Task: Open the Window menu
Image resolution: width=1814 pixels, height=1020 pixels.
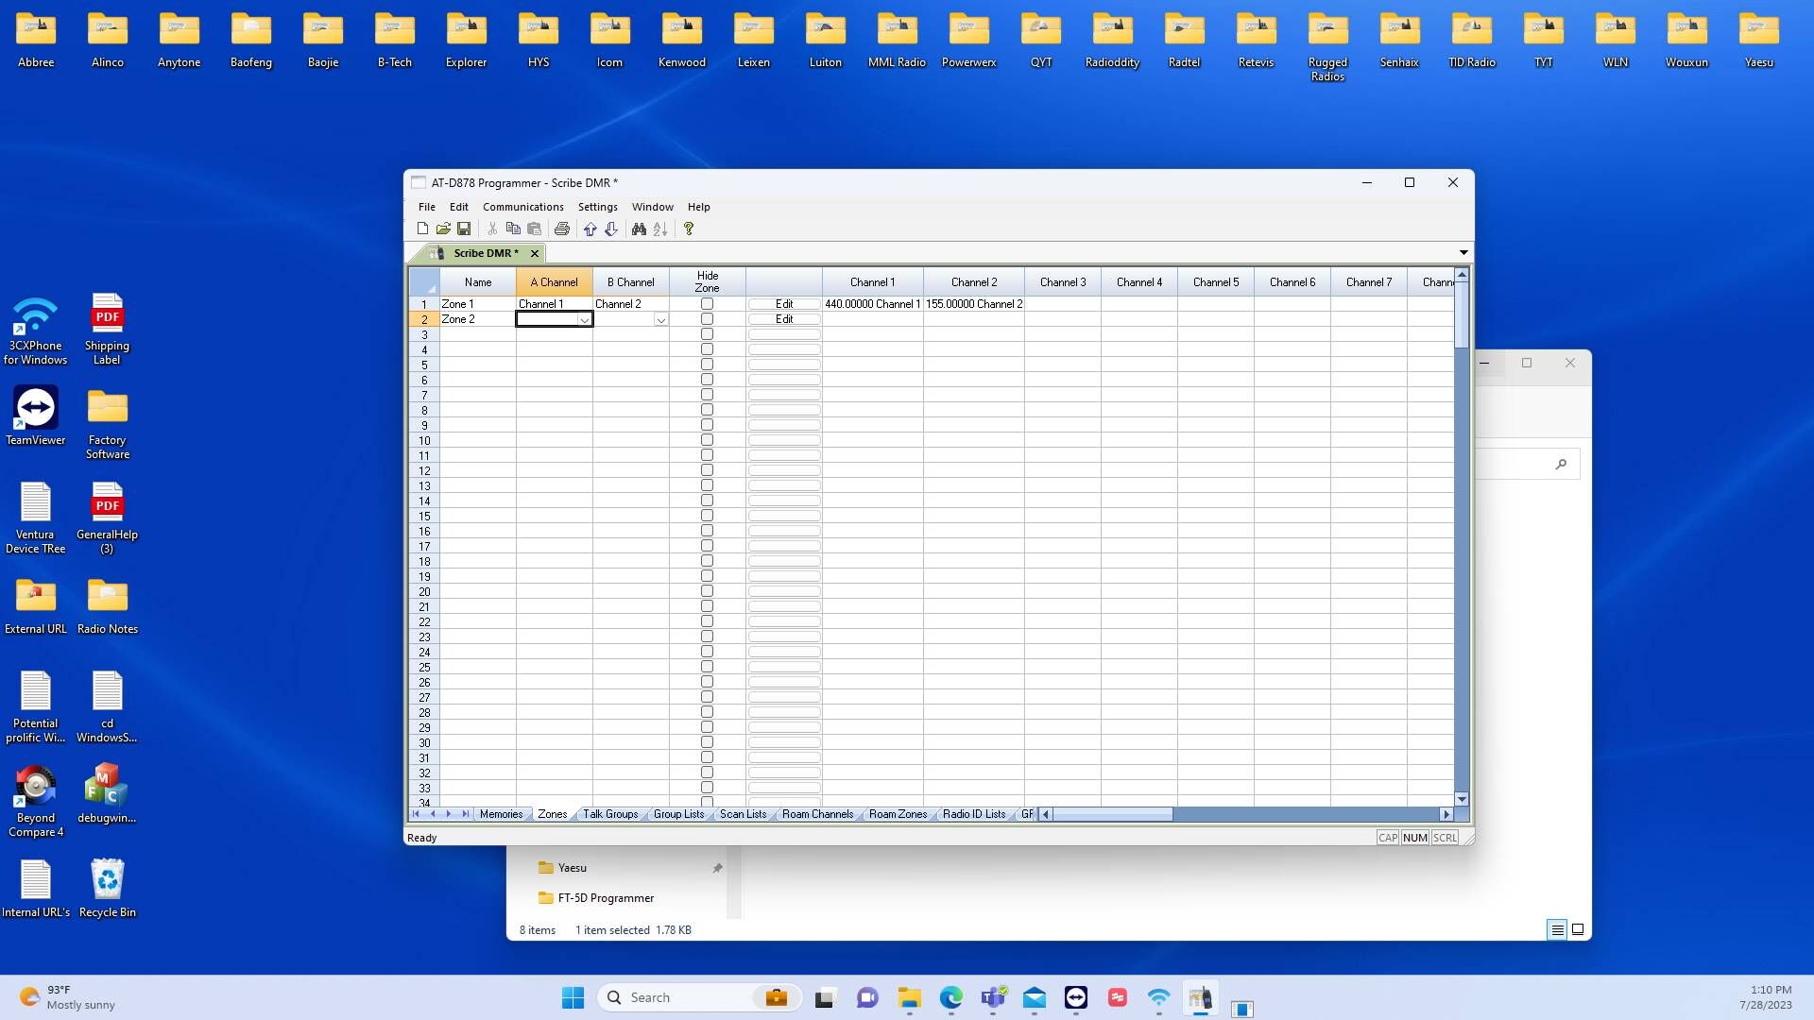Action: (653, 207)
